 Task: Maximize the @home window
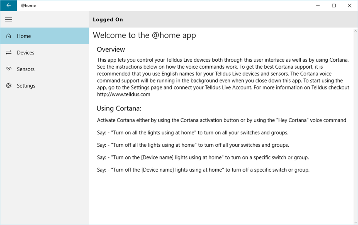(334, 6)
